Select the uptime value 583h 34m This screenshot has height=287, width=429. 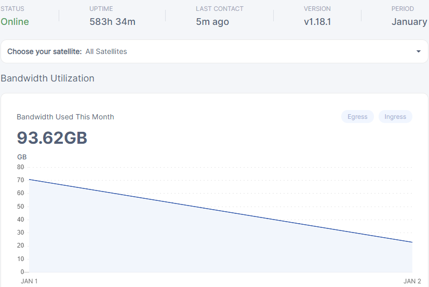(x=112, y=22)
